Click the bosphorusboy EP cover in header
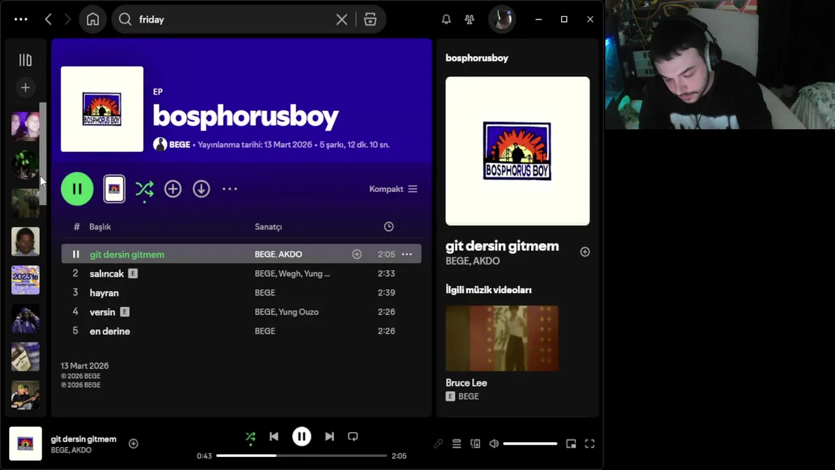Viewport: 835px width, 470px height. pos(102,109)
